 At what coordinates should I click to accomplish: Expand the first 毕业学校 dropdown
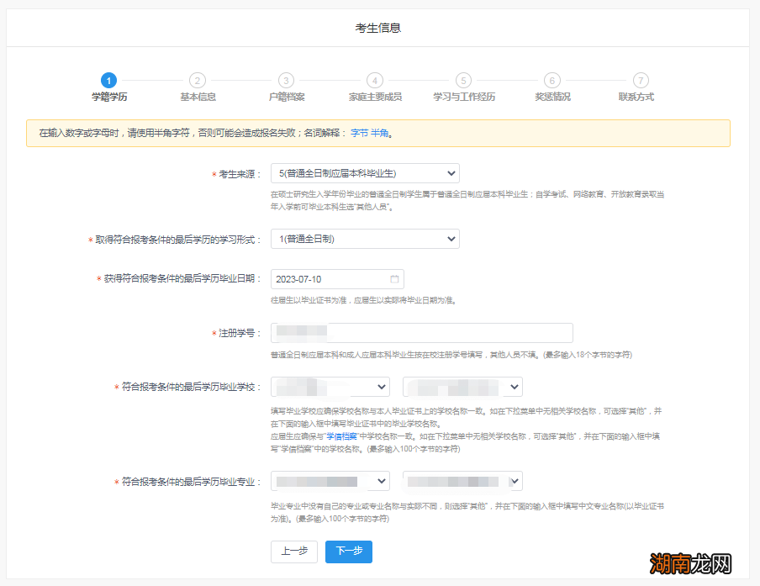pos(330,386)
